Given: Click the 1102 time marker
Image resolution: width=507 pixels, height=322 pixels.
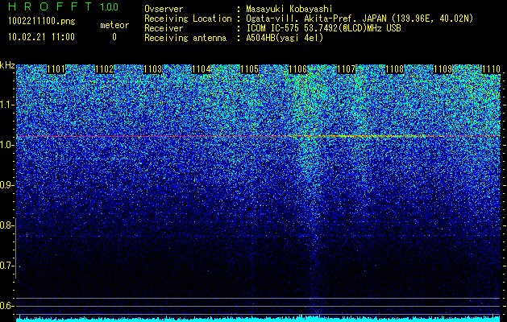Looking at the screenshot, I should pyautogui.click(x=105, y=69).
